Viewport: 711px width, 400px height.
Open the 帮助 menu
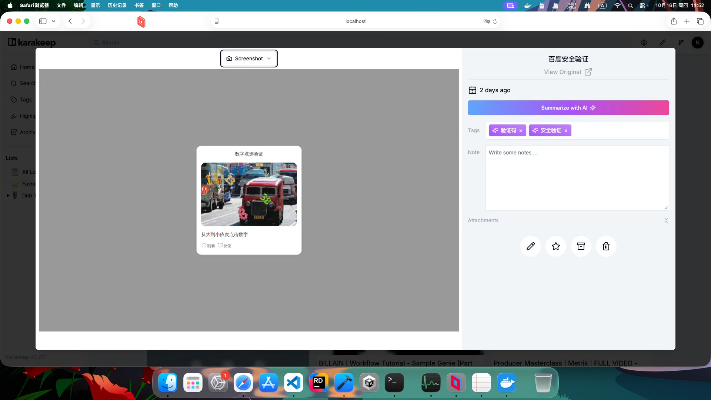(173, 5)
